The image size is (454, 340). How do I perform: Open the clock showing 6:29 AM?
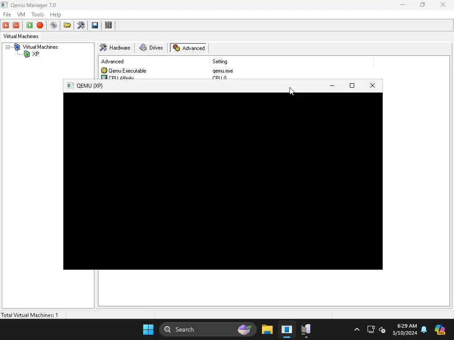[x=405, y=329]
